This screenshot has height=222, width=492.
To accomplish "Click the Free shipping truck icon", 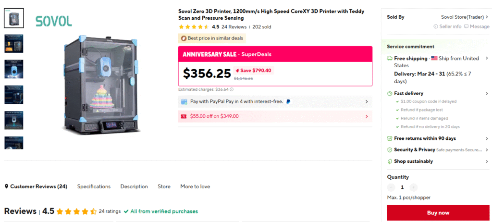I will (390, 59).
